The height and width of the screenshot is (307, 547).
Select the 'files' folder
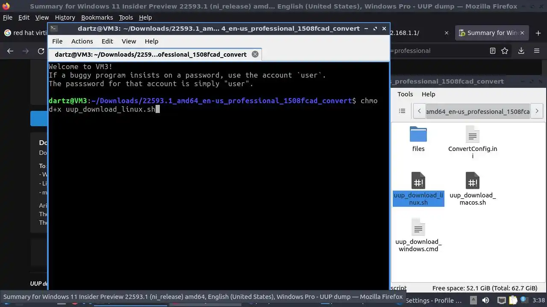(x=418, y=139)
